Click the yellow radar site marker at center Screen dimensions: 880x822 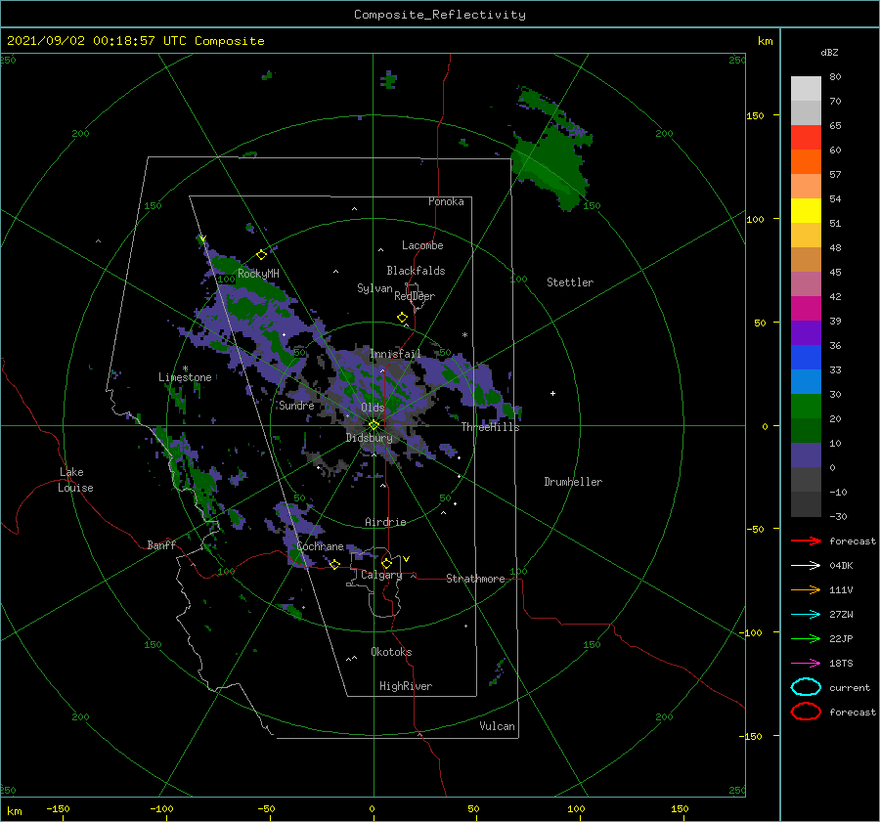click(374, 425)
